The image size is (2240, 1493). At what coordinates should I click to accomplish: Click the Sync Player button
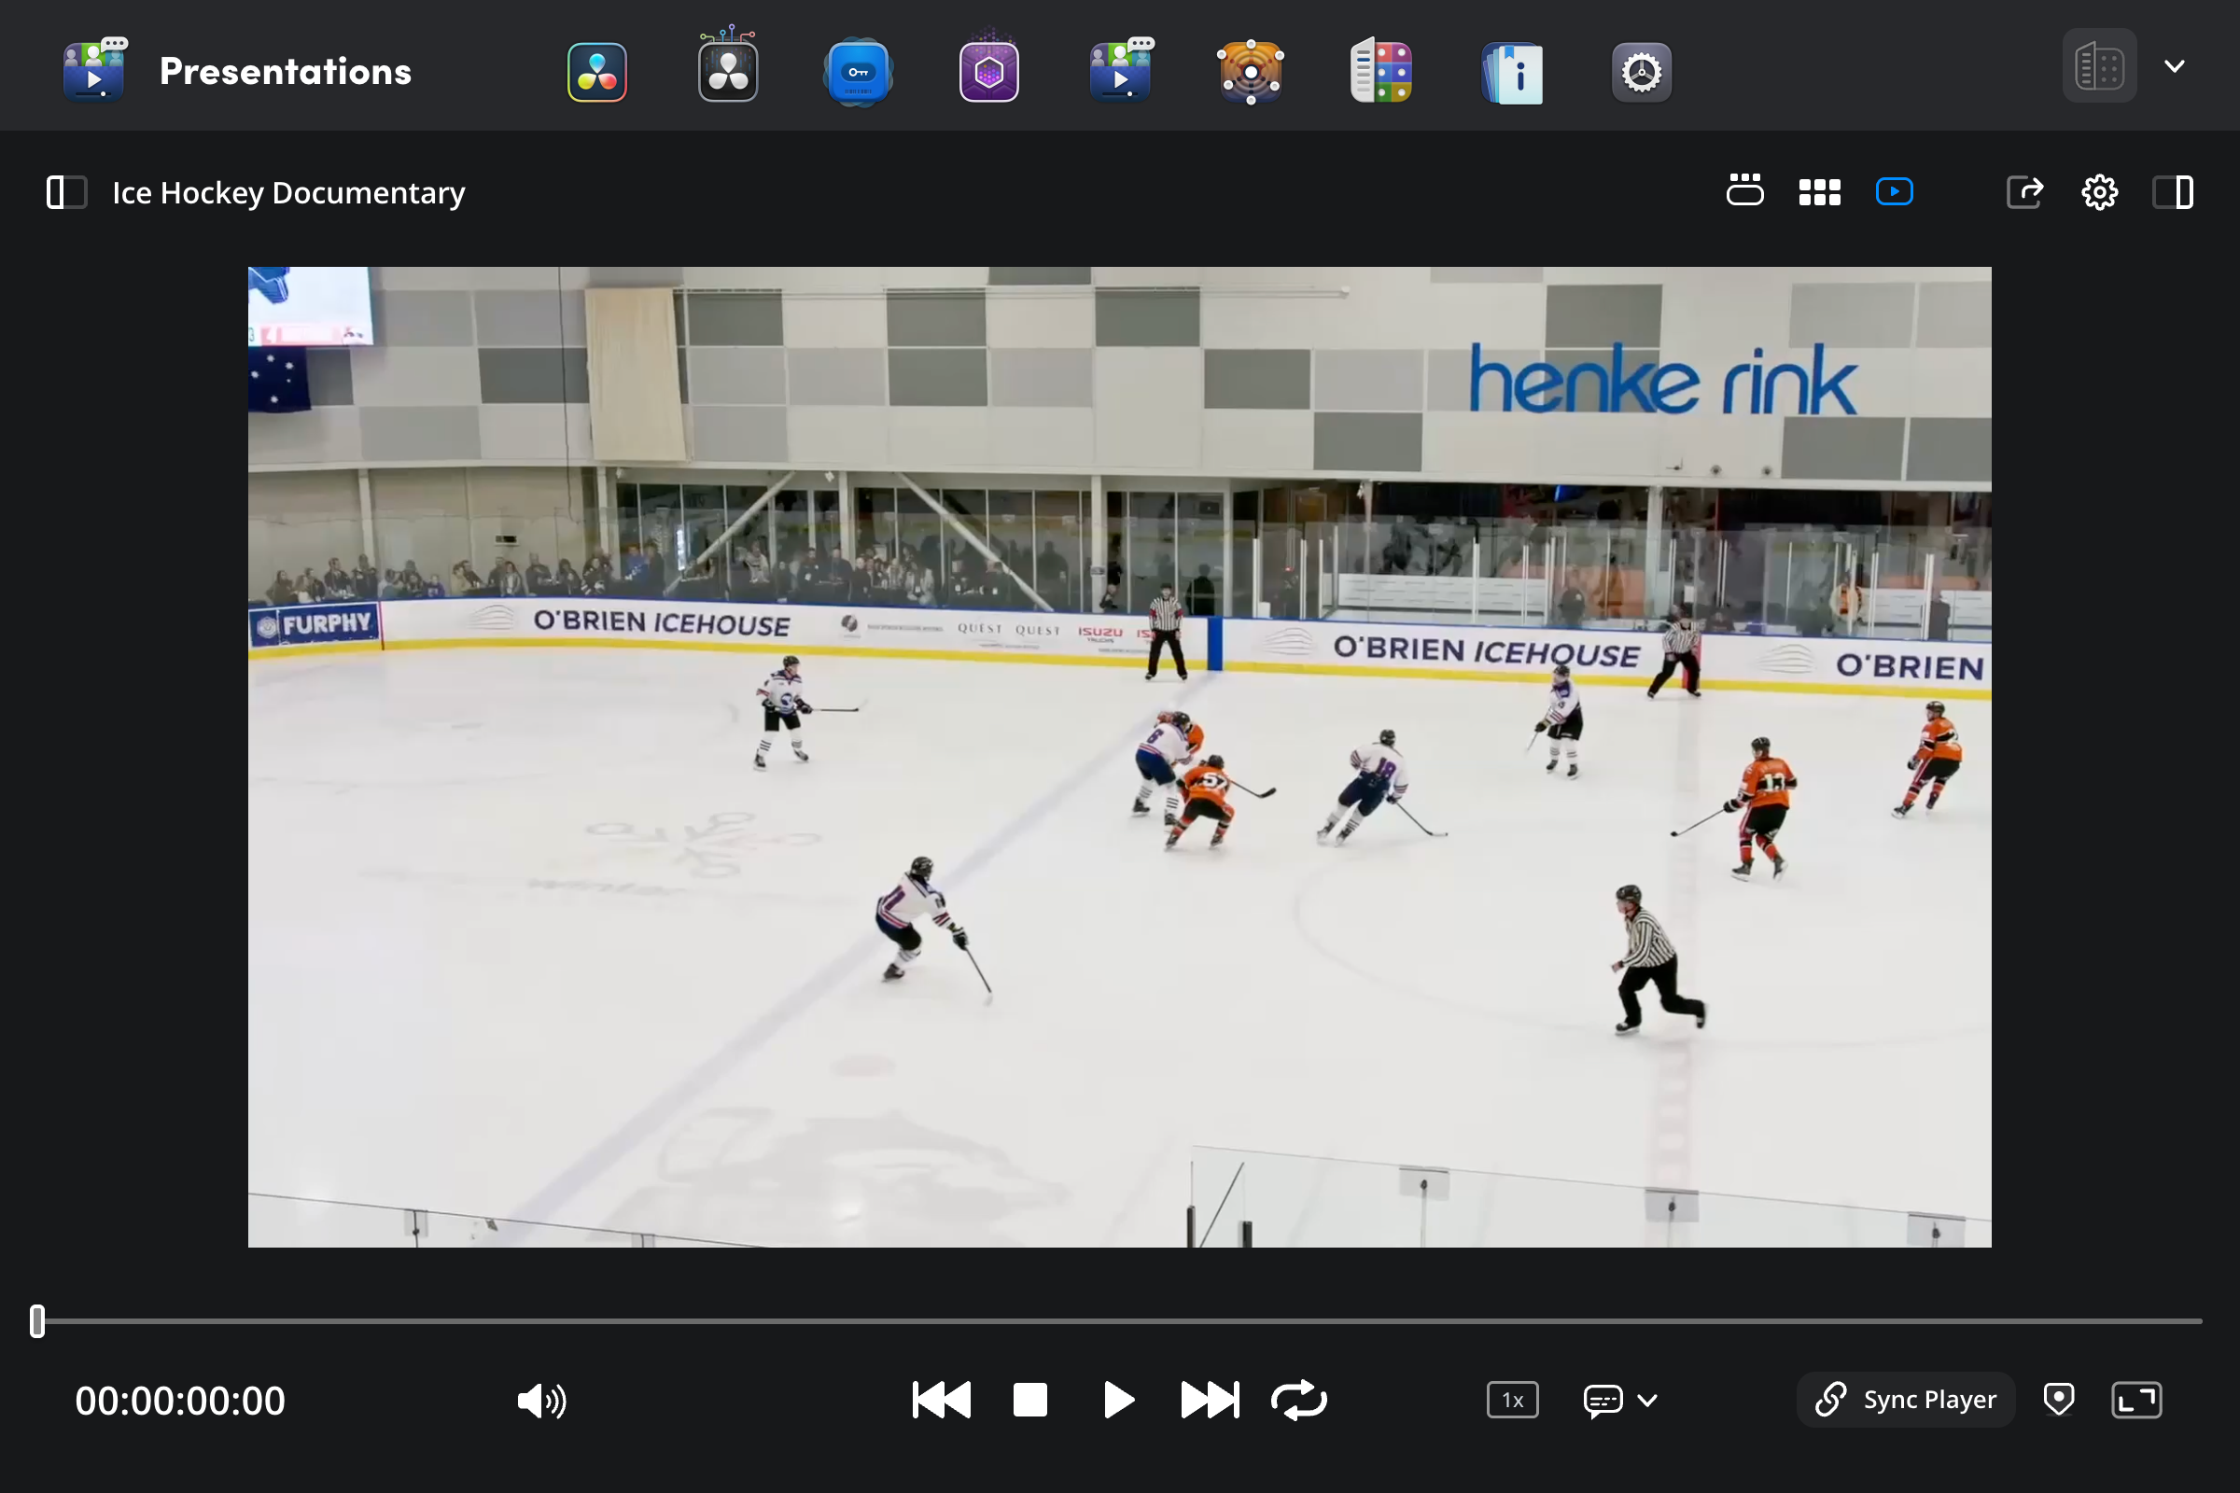(x=1906, y=1400)
